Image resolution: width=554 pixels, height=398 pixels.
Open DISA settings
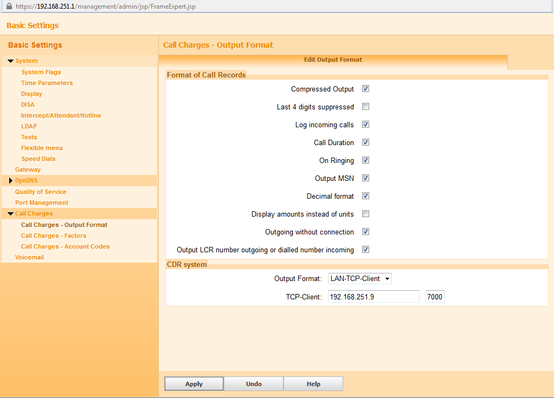click(x=28, y=105)
